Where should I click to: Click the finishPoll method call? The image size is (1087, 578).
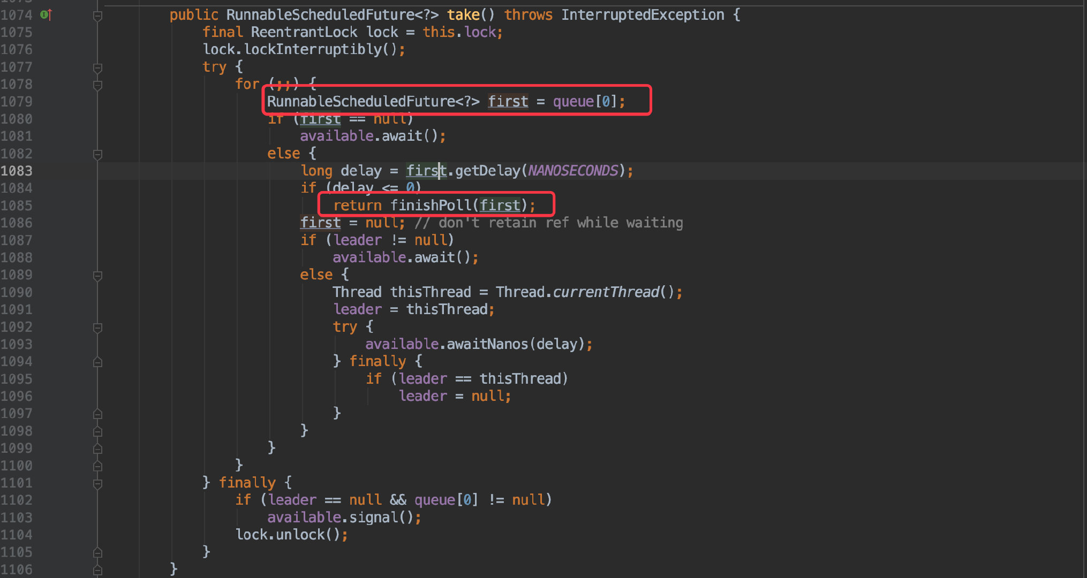pyautogui.click(x=431, y=206)
